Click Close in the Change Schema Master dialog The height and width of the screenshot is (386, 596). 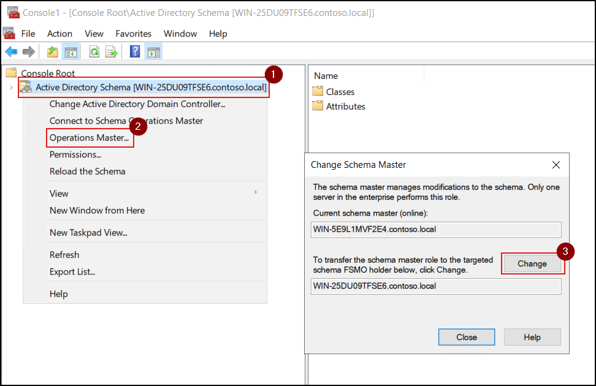point(467,337)
